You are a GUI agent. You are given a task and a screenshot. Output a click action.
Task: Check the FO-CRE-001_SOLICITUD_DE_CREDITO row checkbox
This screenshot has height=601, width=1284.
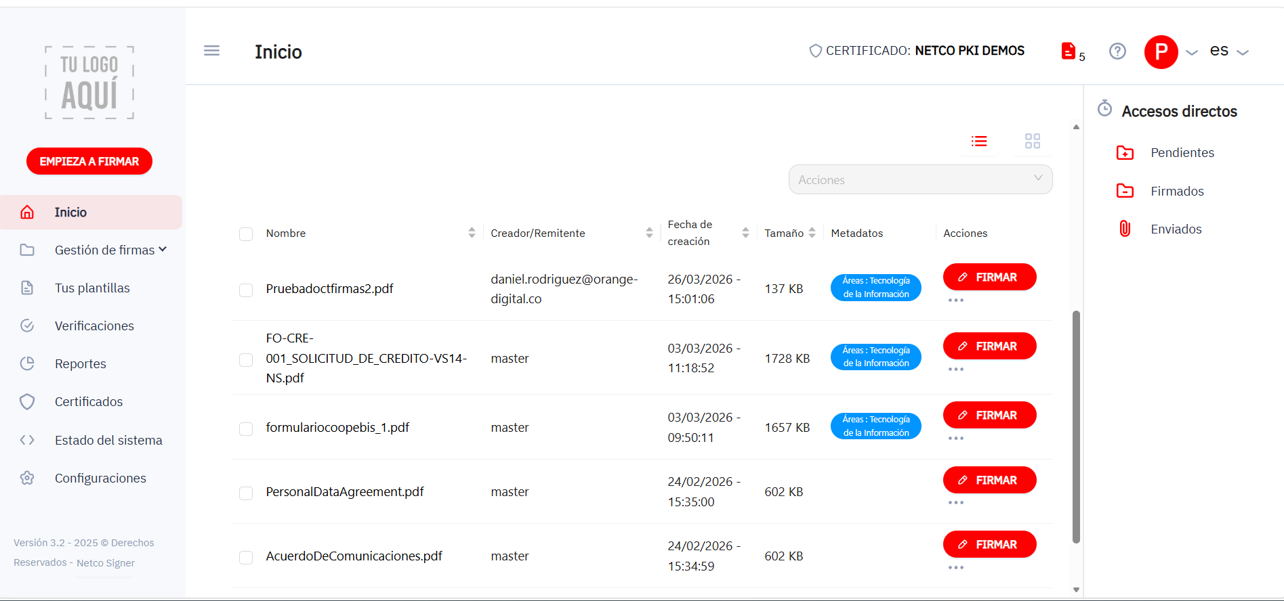tap(246, 359)
